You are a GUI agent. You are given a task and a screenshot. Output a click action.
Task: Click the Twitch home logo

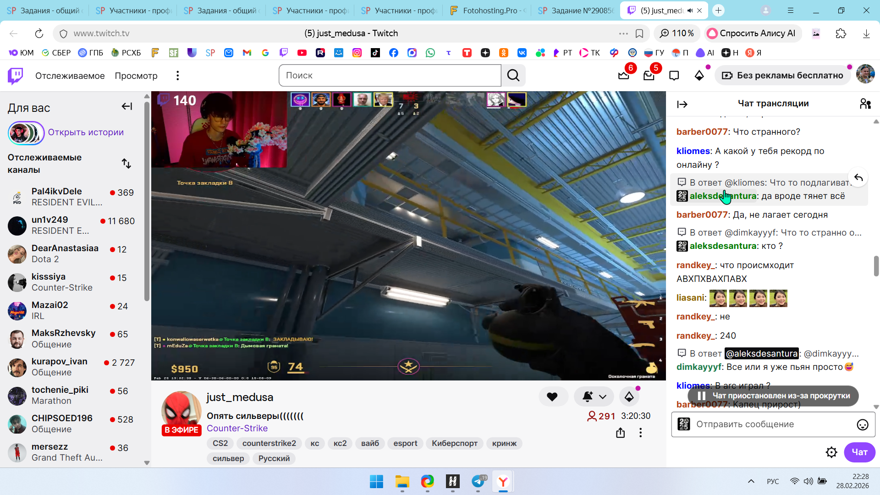point(15,76)
